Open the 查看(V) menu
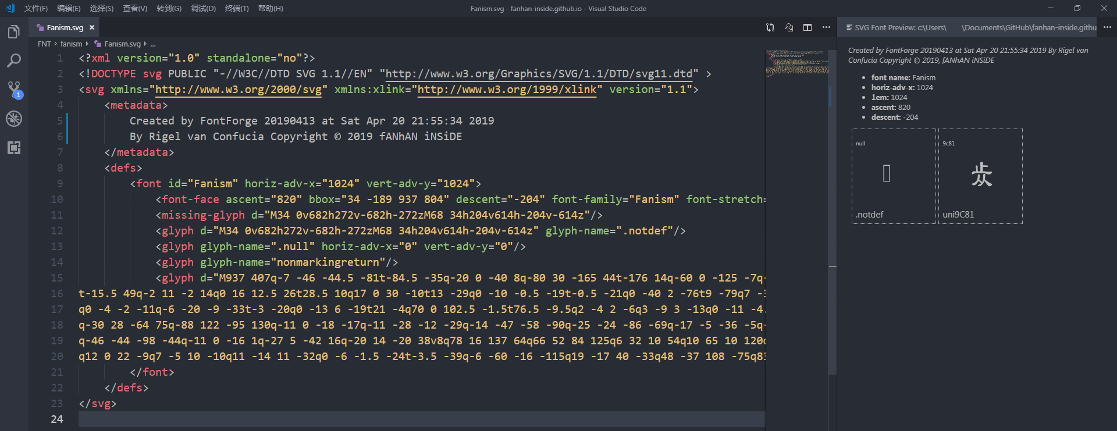Screen dimensions: 1117x431 click(x=135, y=8)
